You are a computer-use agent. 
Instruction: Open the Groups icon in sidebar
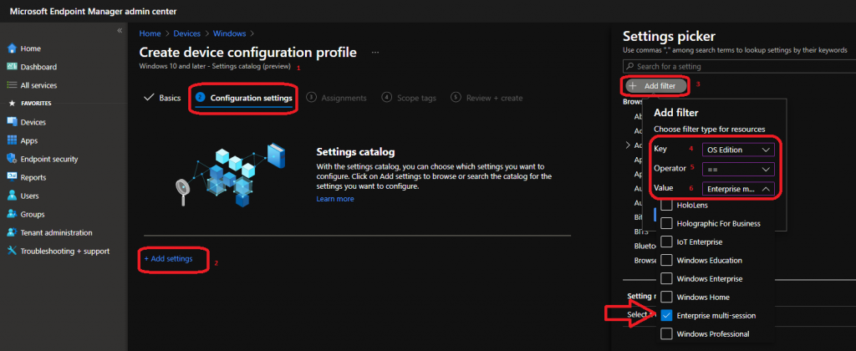coord(12,214)
